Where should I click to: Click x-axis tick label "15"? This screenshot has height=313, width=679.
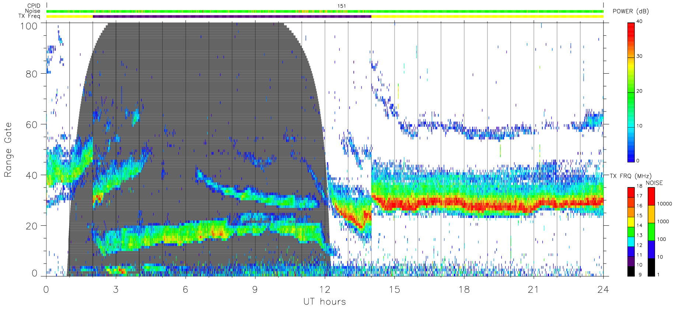[x=394, y=289]
